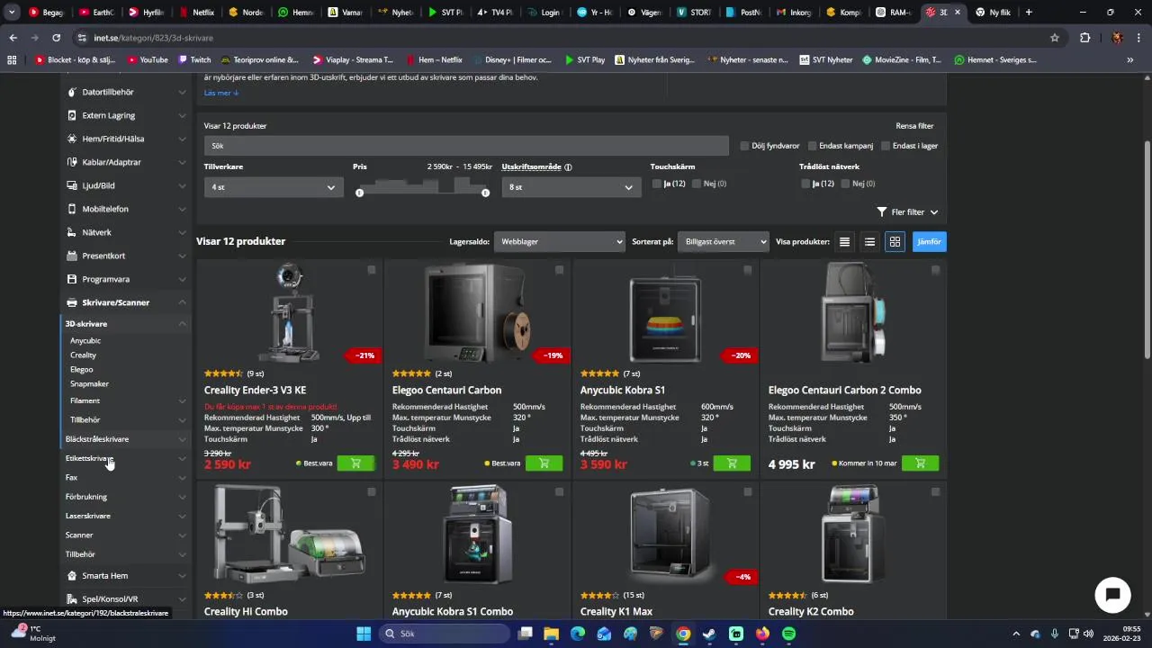Screen dimensions: 1152x648
Task: Open Firefox from the taskbar
Action: 763,634
